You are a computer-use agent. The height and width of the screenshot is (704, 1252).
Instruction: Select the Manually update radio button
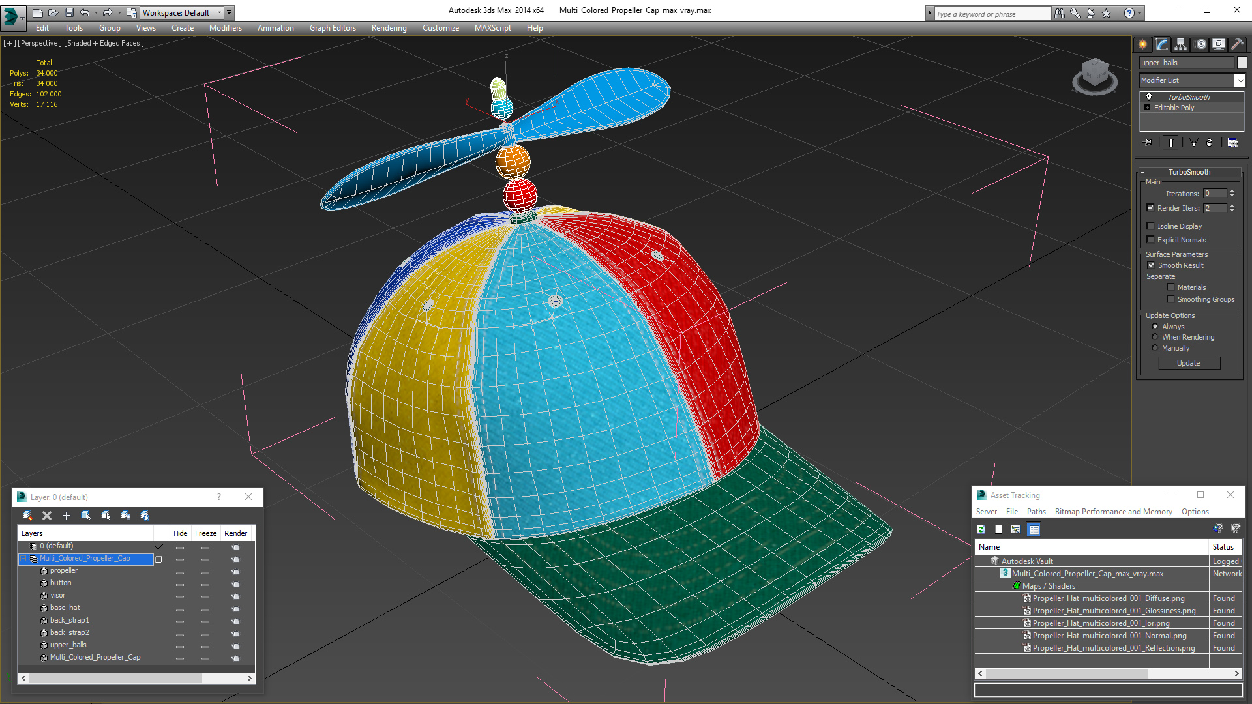tap(1155, 348)
